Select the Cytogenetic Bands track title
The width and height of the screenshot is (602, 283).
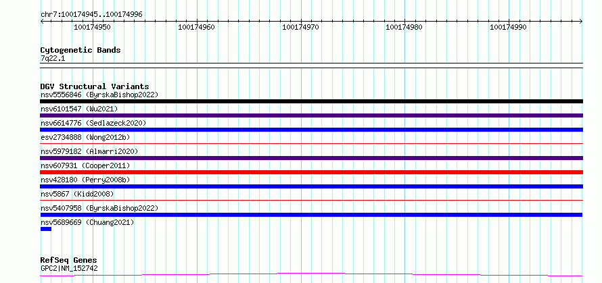click(x=80, y=50)
